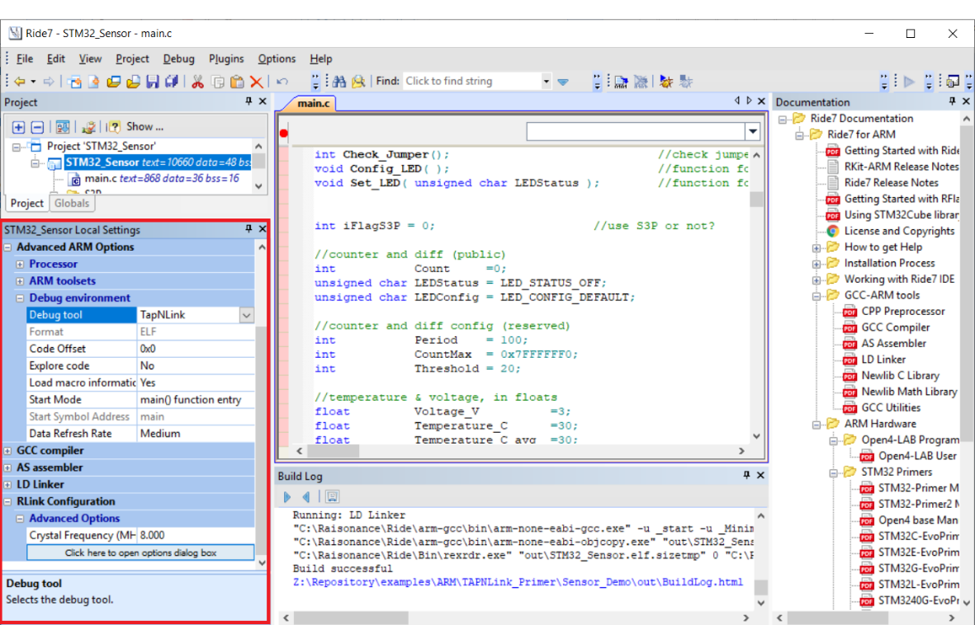Start debugging with the bug icon
The image size is (975, 625).
click(666, 82)
